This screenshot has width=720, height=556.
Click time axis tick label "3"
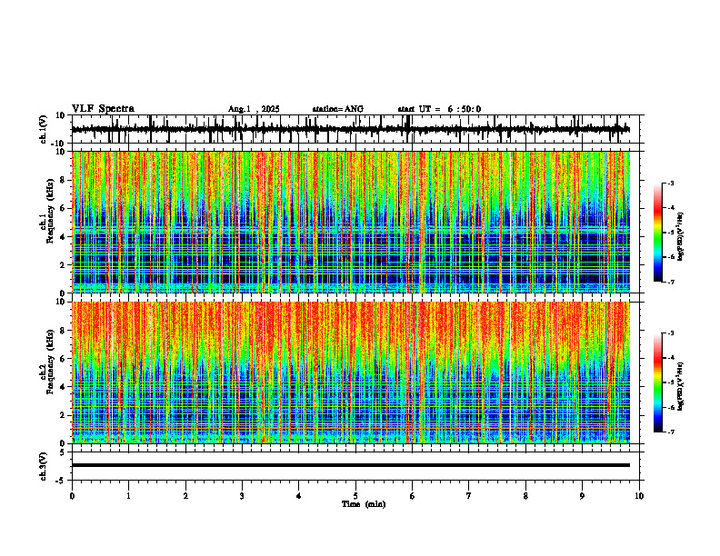coord(242,496)
